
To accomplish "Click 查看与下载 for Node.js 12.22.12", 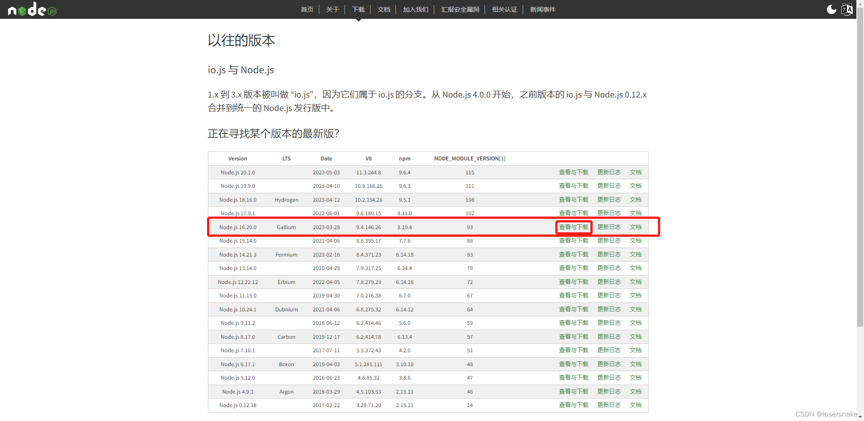I will tap(574, 282).
